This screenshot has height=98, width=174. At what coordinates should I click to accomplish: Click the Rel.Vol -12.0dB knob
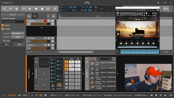tap(92, 87)
